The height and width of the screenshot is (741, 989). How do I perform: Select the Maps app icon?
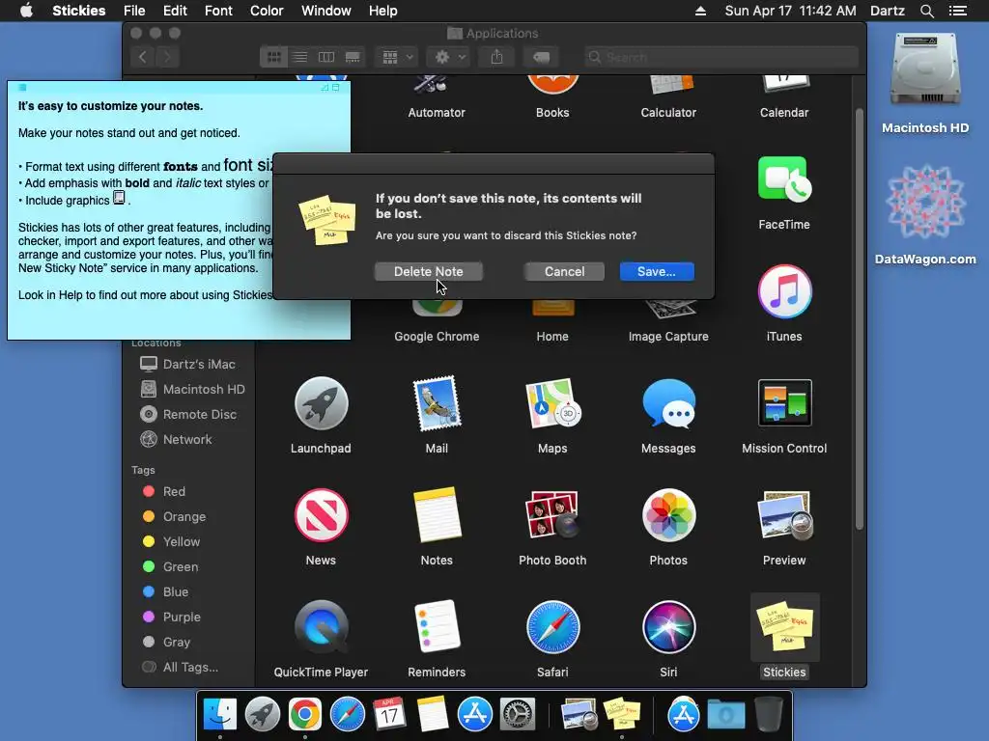552,403
